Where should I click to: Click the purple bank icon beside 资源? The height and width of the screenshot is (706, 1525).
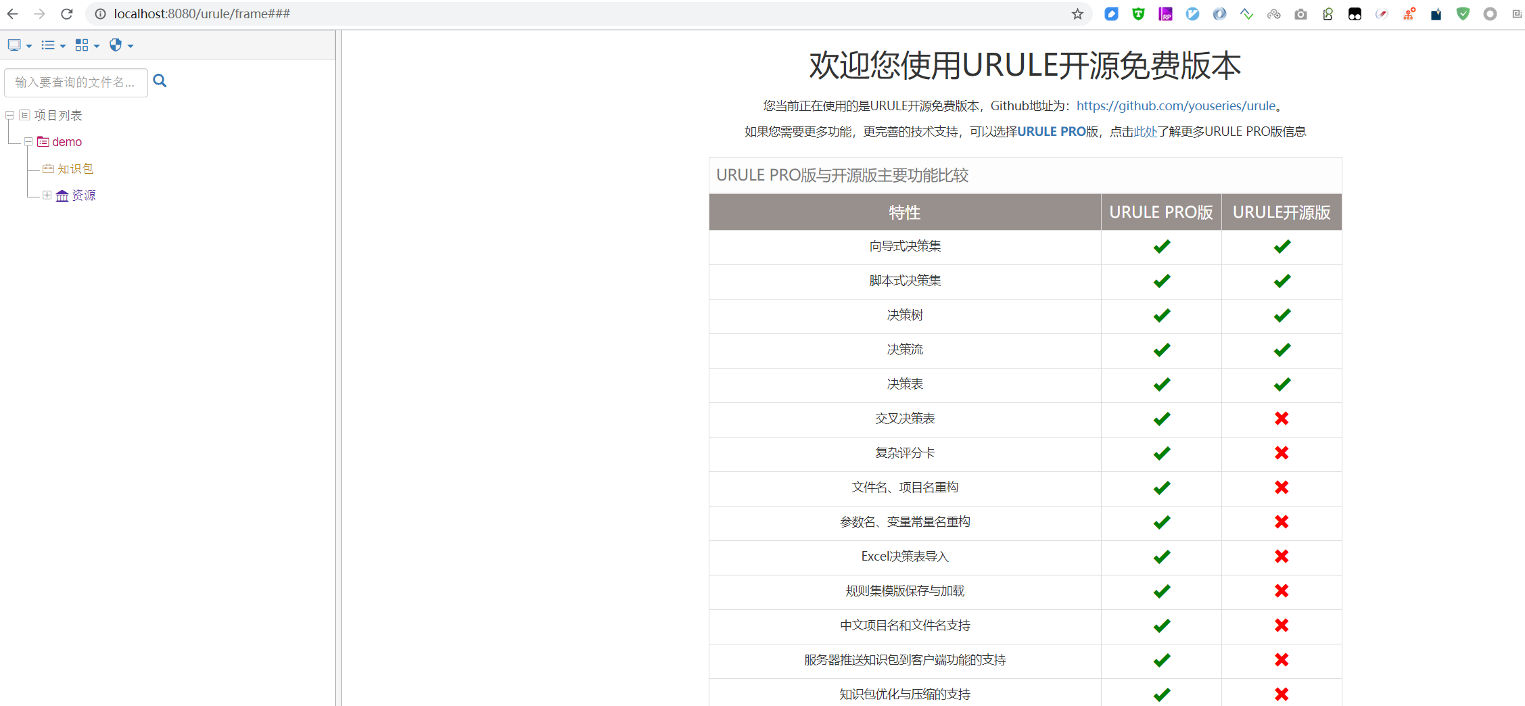pyautogui.click(x=62, y=195)
